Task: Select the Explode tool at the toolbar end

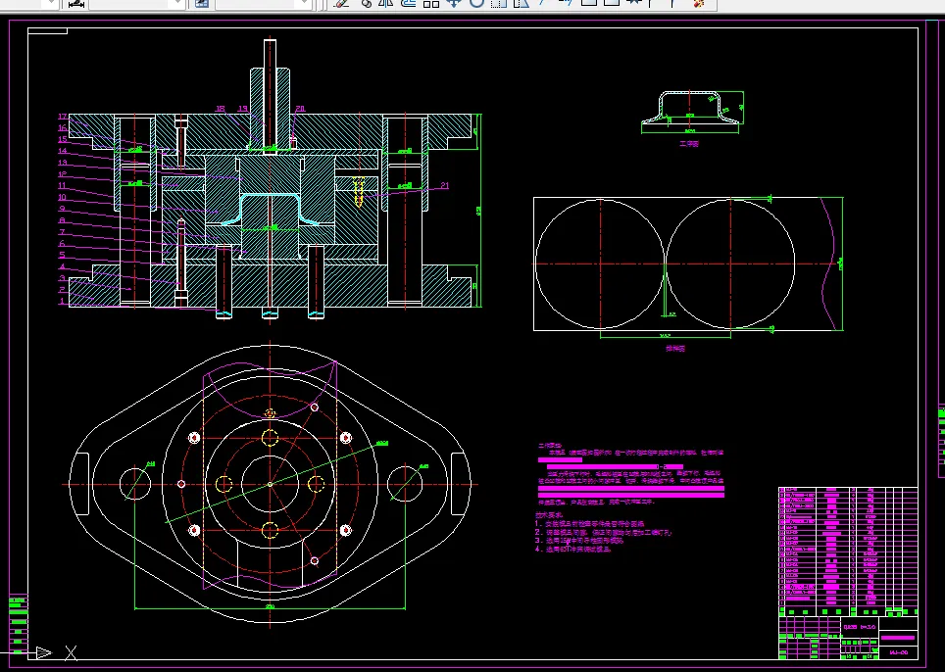Action: (x=699, y=3)
